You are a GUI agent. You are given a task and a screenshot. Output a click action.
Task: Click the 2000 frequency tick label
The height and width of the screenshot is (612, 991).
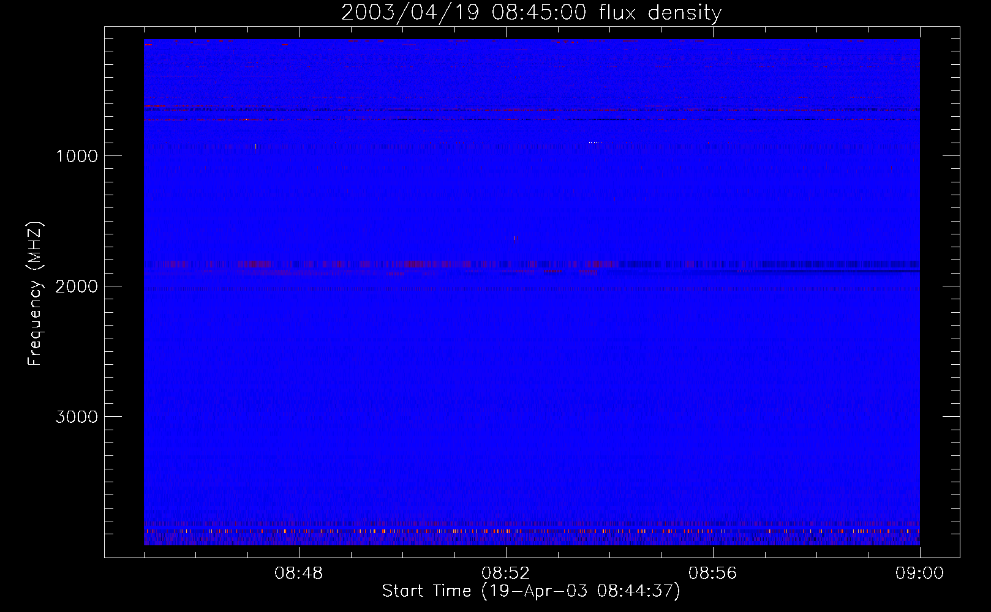(x=77, y=286)
